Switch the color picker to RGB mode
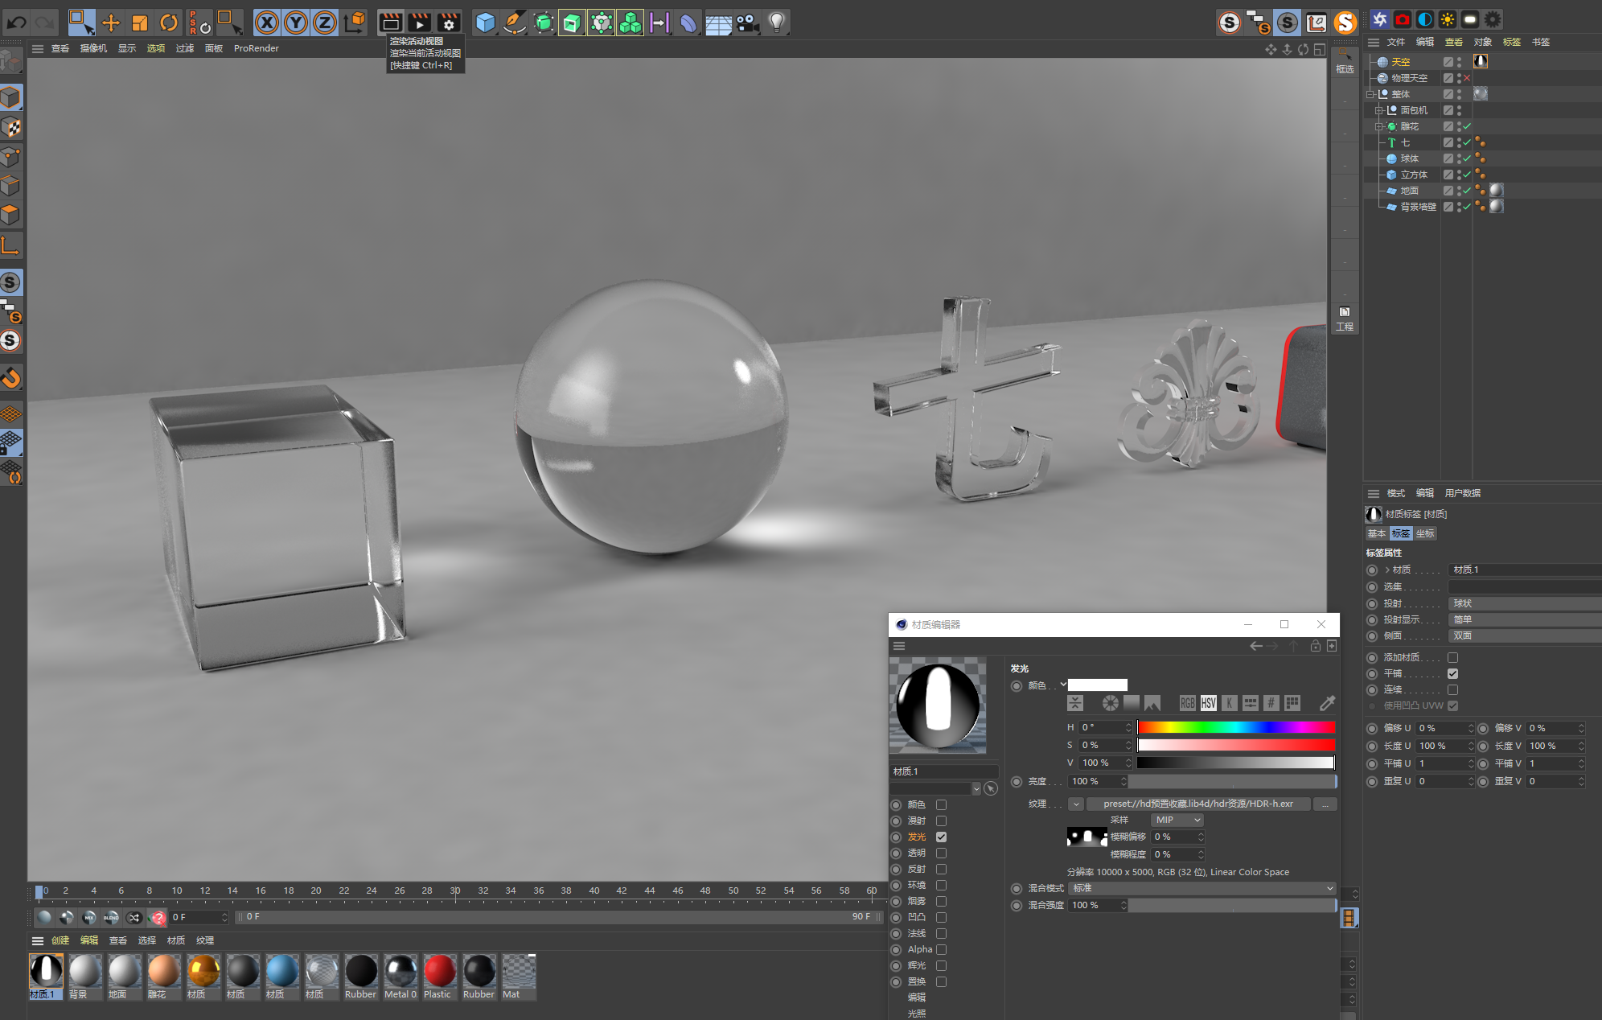The height and width of the screenshot is (1020, 1602). [1188, 703]
